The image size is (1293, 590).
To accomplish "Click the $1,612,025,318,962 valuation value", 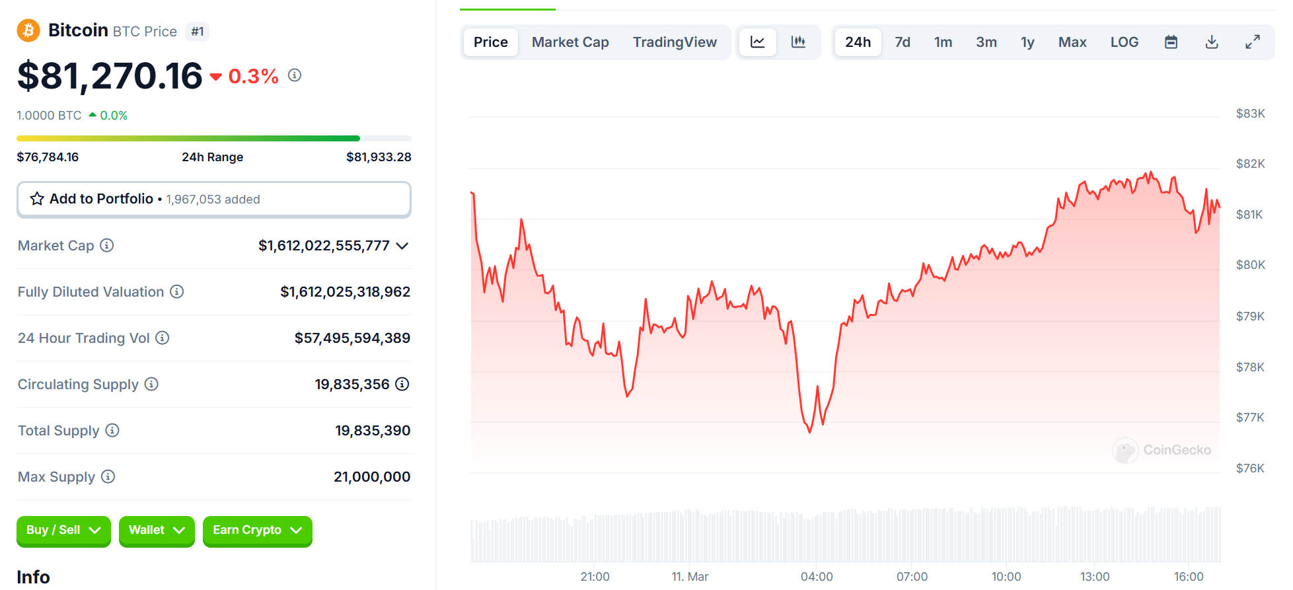I will [345, 291].
